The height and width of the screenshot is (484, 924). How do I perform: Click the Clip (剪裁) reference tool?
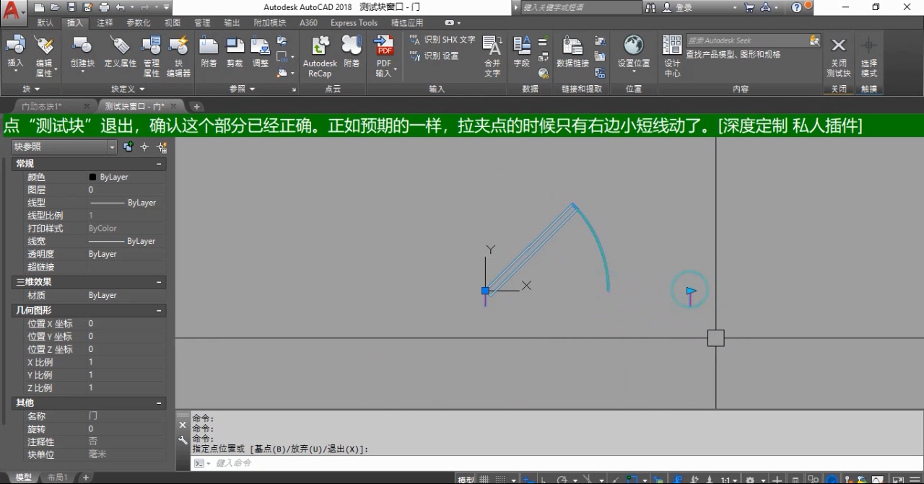[235, 52]
